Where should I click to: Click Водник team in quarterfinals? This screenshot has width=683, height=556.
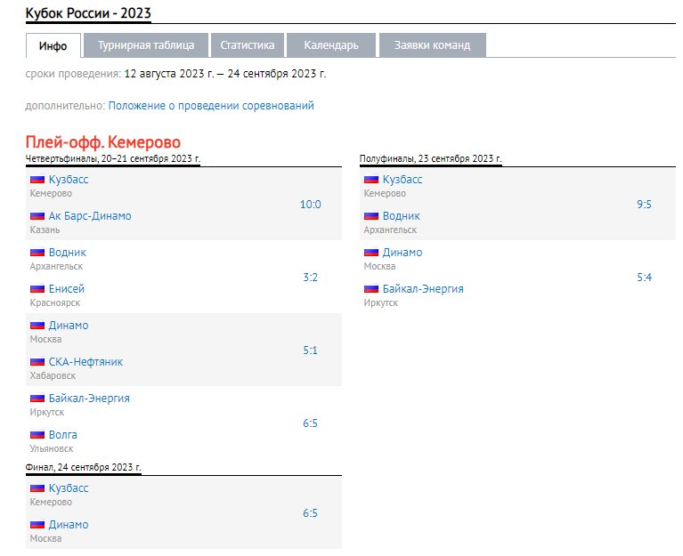[x=68, y=253]
